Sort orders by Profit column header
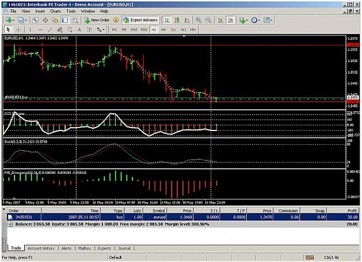Viewport: 362px width, 262px height. click(x=343, y=211)
